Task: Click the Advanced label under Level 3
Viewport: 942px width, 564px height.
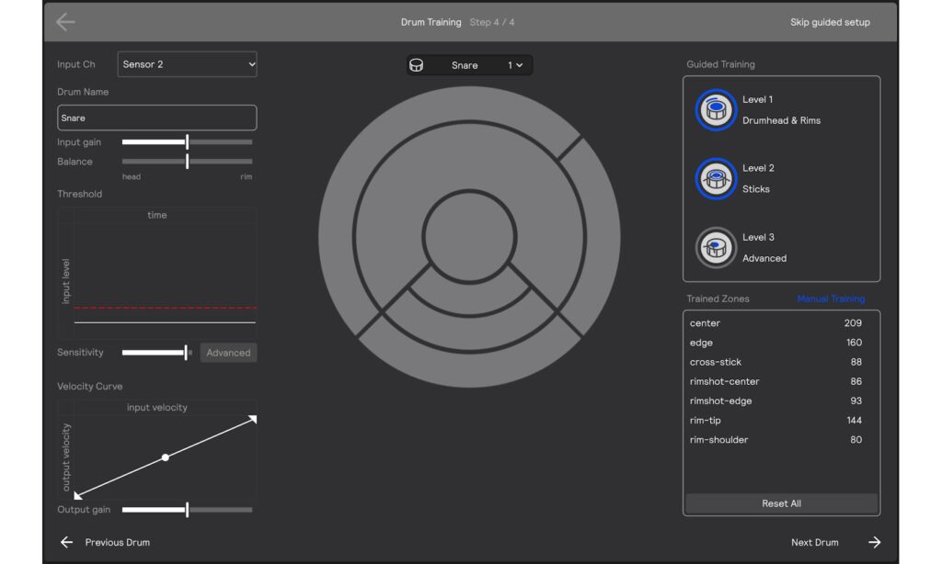Action: pos(764,258)
